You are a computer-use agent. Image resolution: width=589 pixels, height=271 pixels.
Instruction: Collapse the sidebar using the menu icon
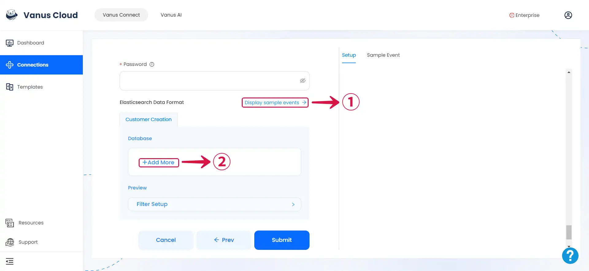tap(10, 261)
